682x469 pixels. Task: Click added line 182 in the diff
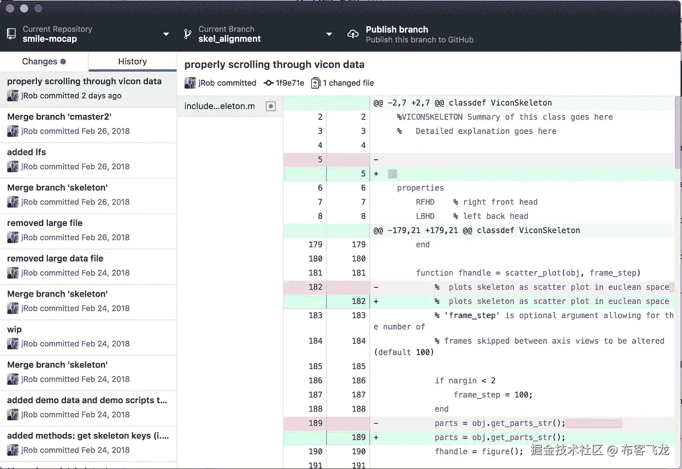tap(479, 301)
